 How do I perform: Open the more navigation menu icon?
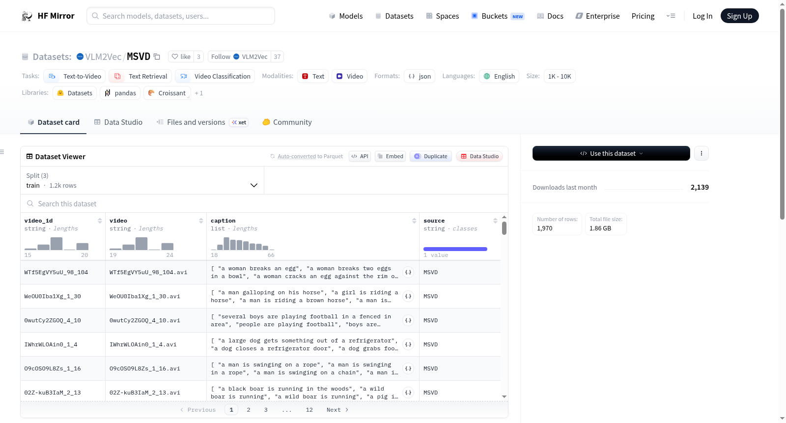[x=671, y=16]
